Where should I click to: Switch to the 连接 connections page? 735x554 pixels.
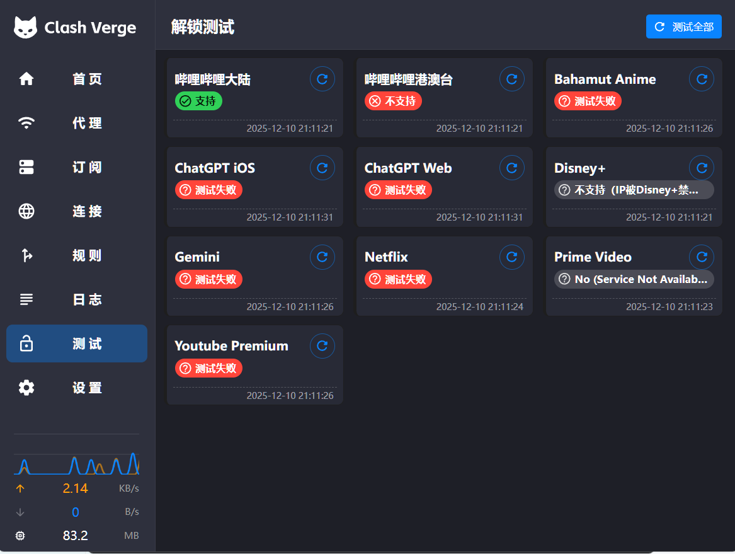tap(77, 211)
